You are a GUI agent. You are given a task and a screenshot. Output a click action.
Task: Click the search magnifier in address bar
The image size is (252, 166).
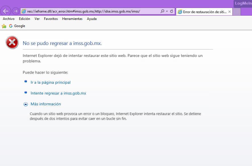pyautogui.click(x=162, y=11)
